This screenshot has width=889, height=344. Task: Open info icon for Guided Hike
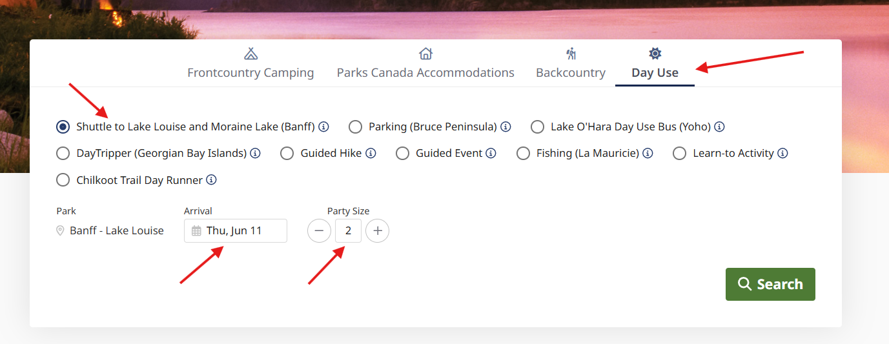click(x=371, y=154)
